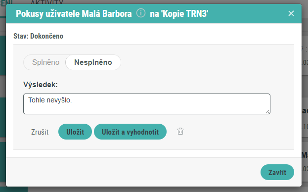Delete the attempt with the trash icon
This screenshot has width=308, height=192.
click(180, 131)
